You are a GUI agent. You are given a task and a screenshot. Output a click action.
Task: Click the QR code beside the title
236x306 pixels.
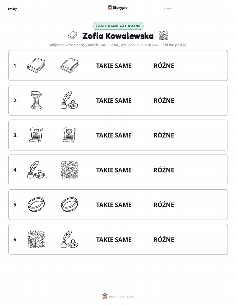point(163,35)
